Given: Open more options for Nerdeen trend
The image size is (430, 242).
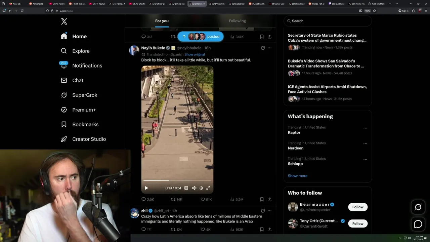Looking at the screenshot, I should pyautogui.click(x=365, y=144).
